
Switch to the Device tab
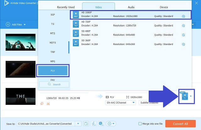[x=164, y=7]
